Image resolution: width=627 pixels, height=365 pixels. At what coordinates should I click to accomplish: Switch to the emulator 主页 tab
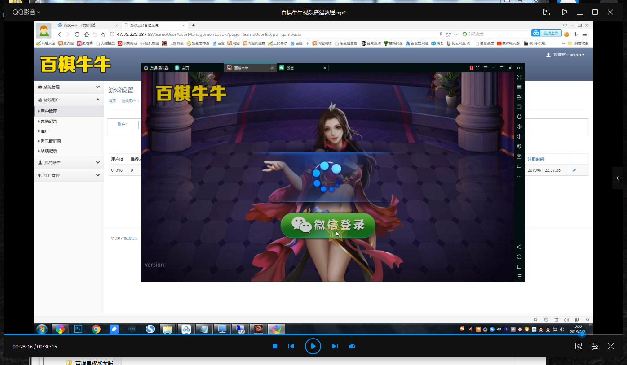[185, 68]
